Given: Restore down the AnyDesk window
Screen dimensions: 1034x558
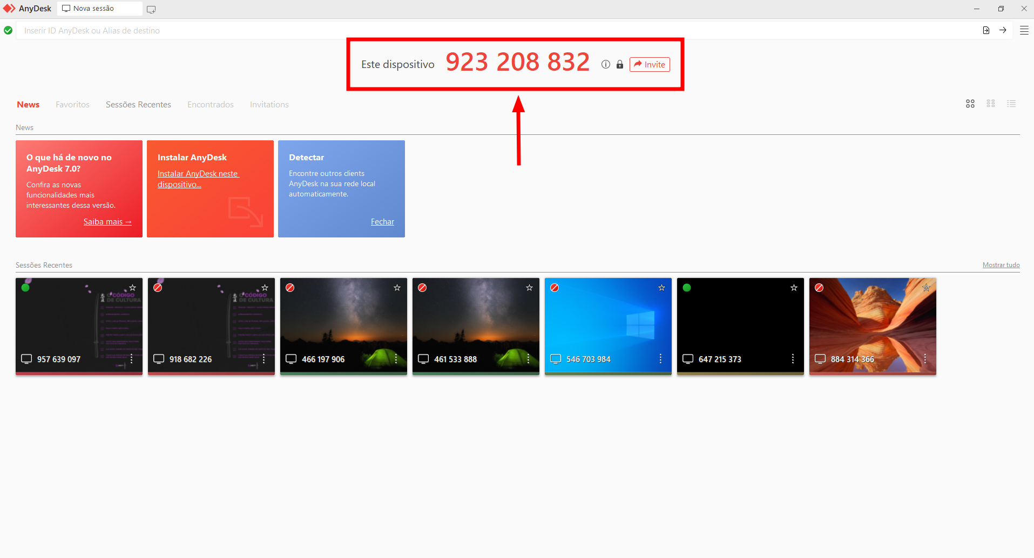Looking at the screenshot, I should coord(1001,9).
